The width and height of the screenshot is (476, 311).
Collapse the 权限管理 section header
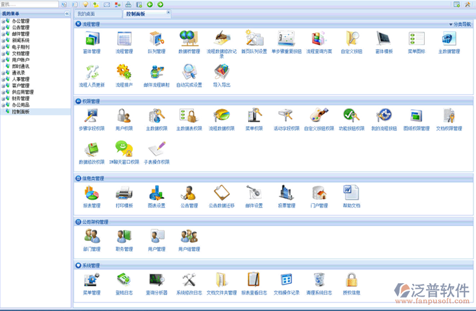pos(78,101)
